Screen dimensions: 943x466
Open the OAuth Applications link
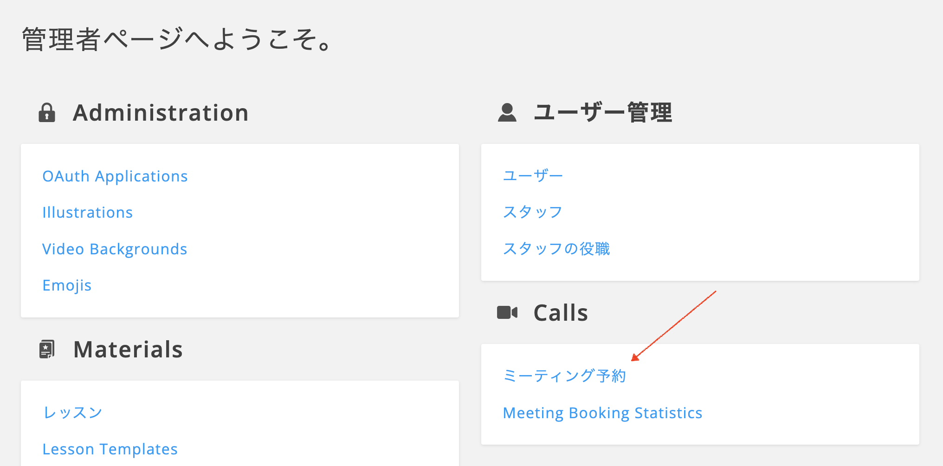click(x=115, y=176)
